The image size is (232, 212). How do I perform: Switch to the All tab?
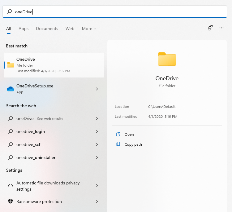coord(9,29)
